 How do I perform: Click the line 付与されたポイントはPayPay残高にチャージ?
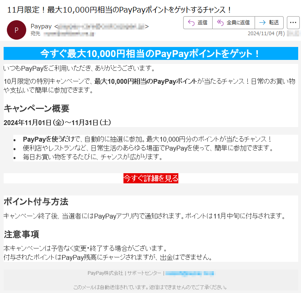[108, 257]
